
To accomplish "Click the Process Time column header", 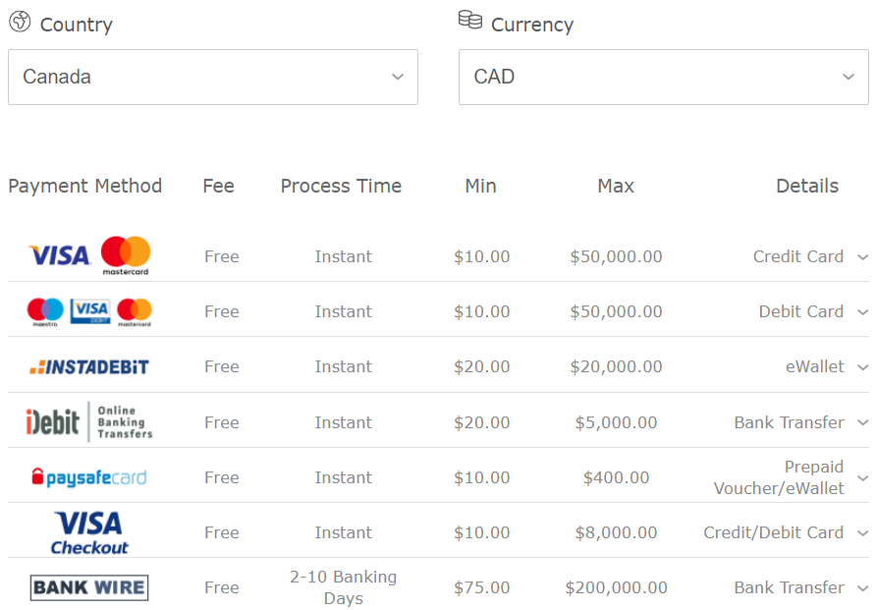I will (x=341, y=186).
